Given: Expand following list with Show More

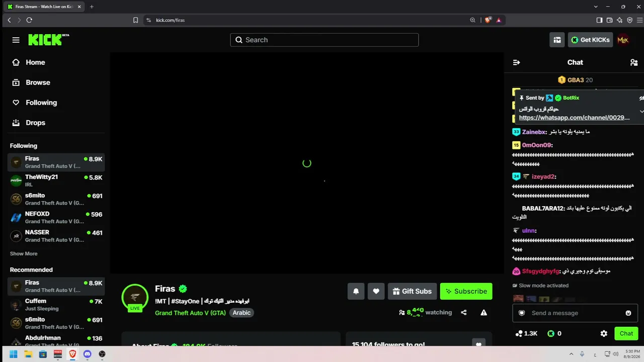Looking at the screenshot, I should [24, 254].
